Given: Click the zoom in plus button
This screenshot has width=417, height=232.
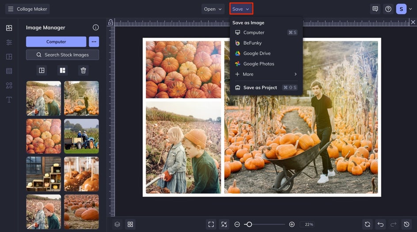Looking at the screenshot, I should pyautogui.click(x=292, y=224).
